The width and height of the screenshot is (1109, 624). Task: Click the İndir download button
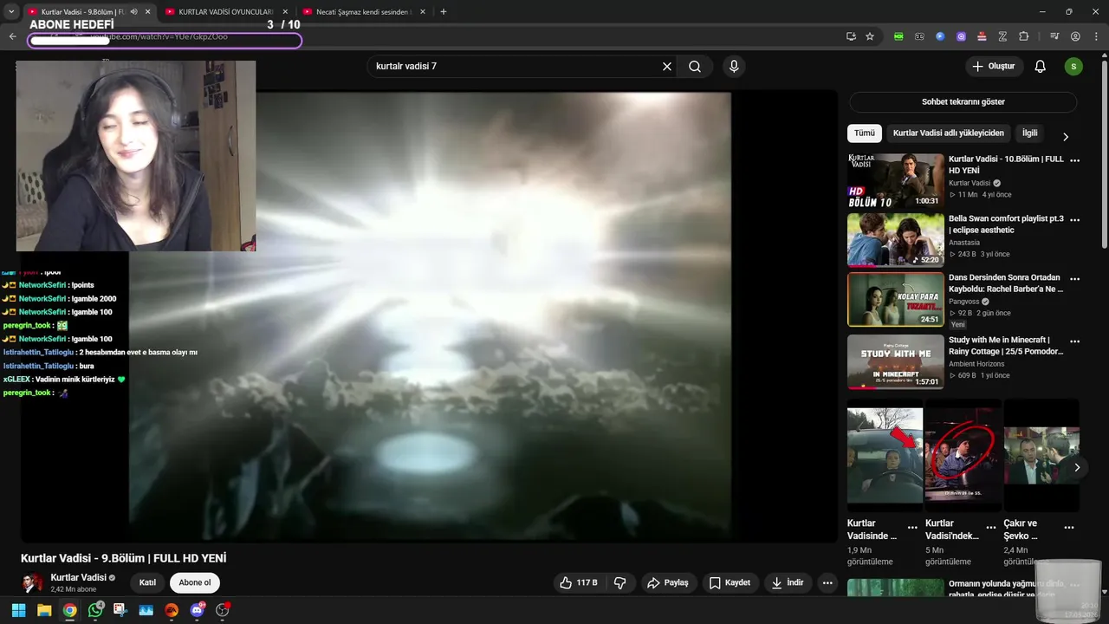click(x=788, y=582)
